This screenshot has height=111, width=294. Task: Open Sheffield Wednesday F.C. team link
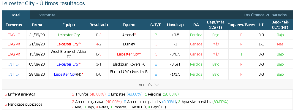click(x=129, y=74)
